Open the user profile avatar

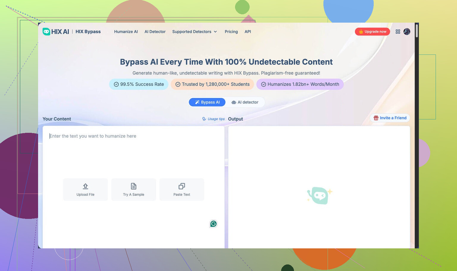point(407,32)
